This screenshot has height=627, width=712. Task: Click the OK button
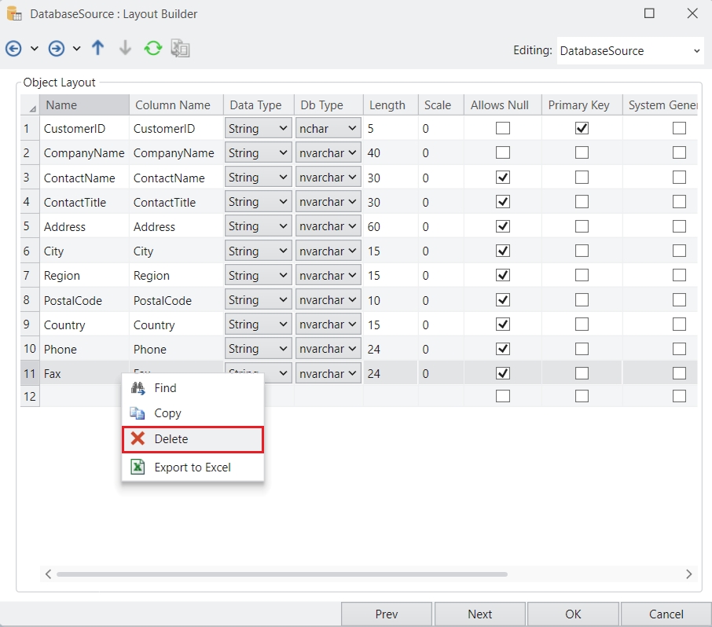[x=573, y=614]
